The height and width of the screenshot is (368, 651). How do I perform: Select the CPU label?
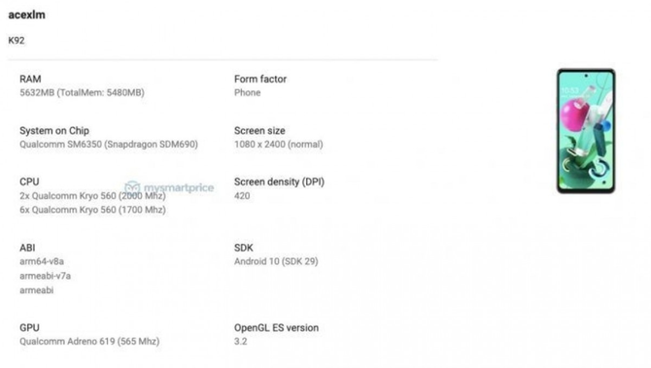pyautogui.click(x=29, y=182)
